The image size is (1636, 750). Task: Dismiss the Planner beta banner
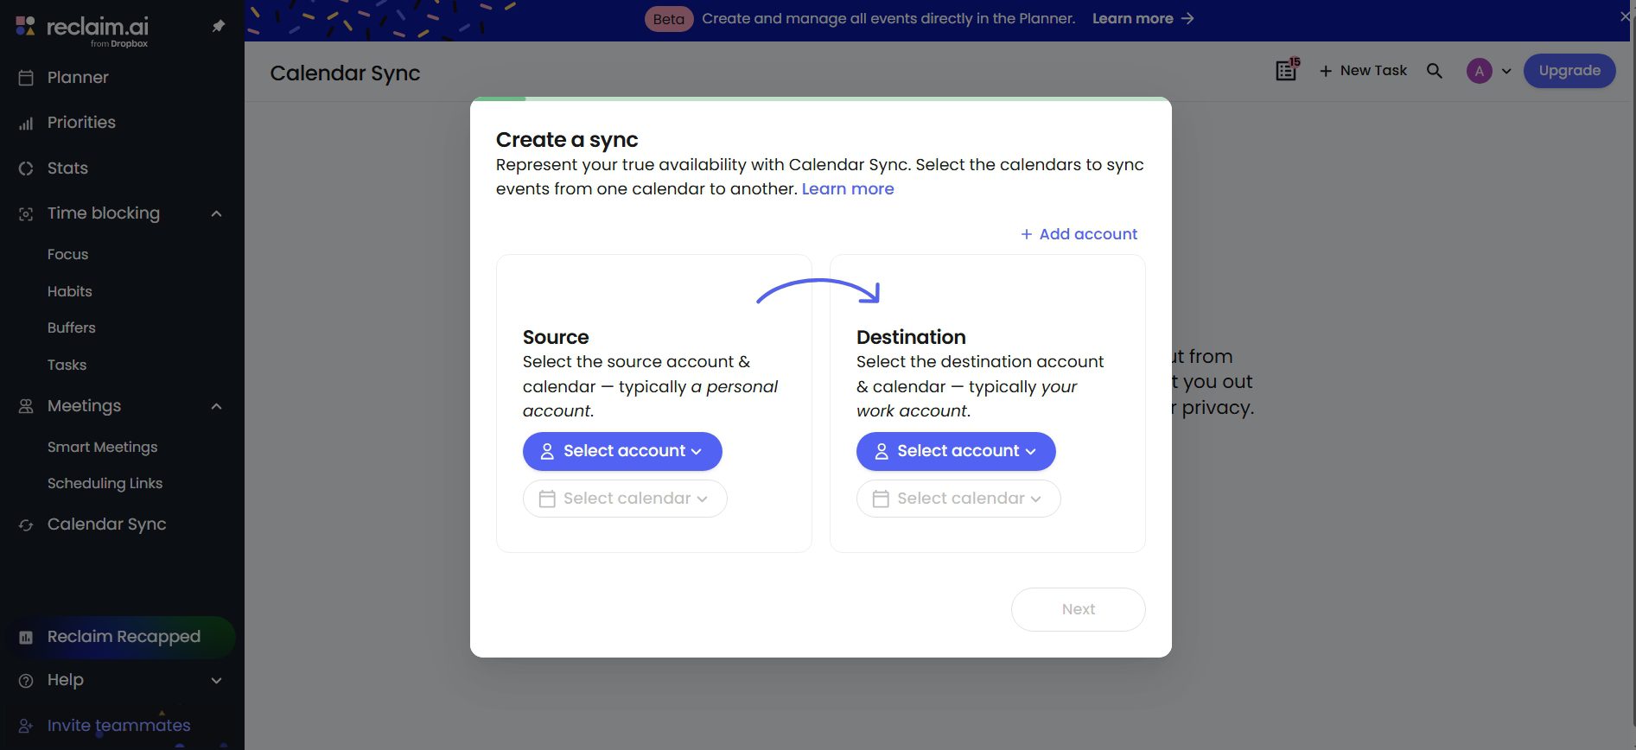pos(1626,15)
